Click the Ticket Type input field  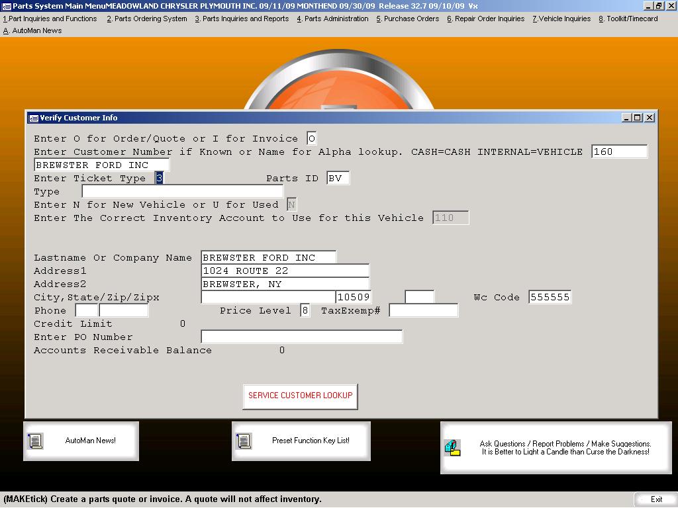[x=159, y=178]
